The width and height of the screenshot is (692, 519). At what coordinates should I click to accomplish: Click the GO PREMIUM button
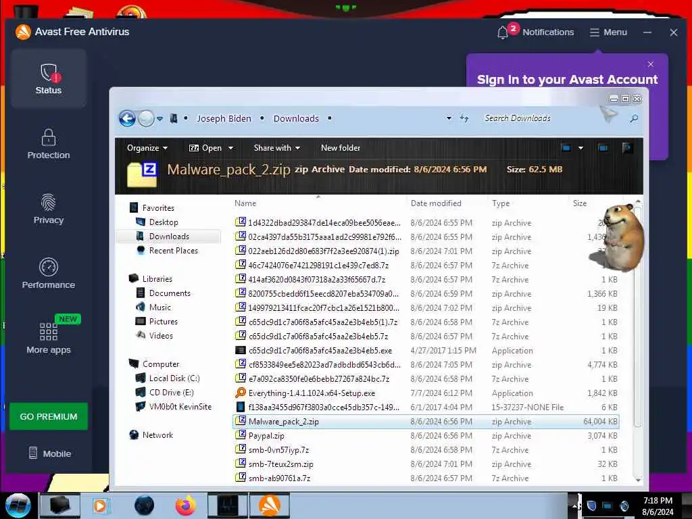tap(49, 416)
